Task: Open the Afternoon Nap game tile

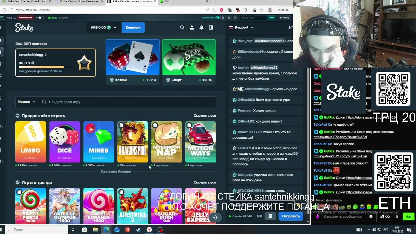Action: (166, 142)
